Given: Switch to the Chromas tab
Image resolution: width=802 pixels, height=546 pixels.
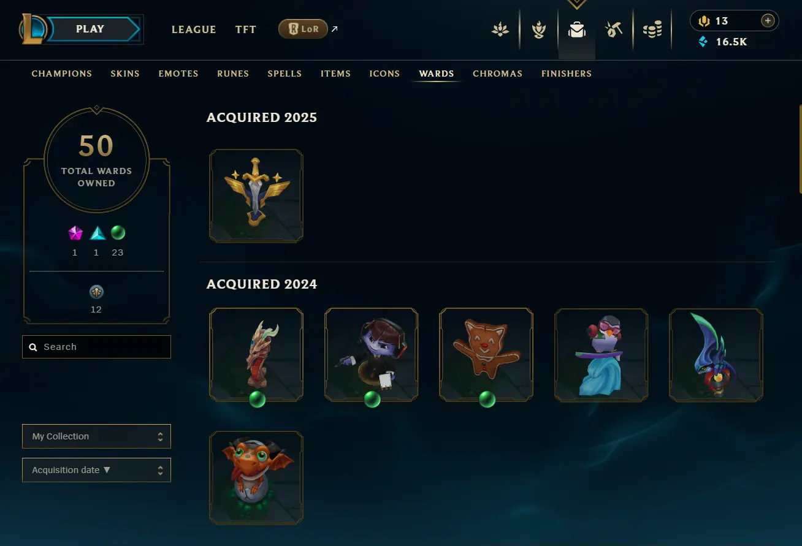Looking at the screenshot, I should pyautogui.click(x=497, y=74).
